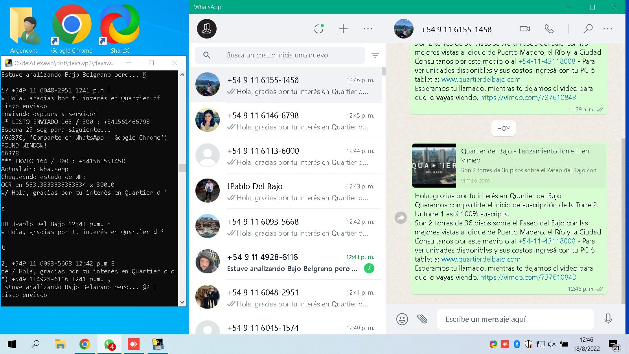The height and width of the screenshot is (354, 629).
Task: Click phone number +54-11-43118008 in 12:46 message
Action: click(547, 241)
